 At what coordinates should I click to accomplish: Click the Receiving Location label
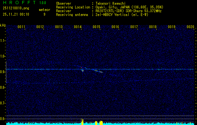pyautogui.click(x=73, y=7)
